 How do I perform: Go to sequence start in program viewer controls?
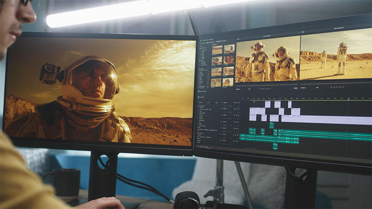pyautogui.click(x=331, y=87)
